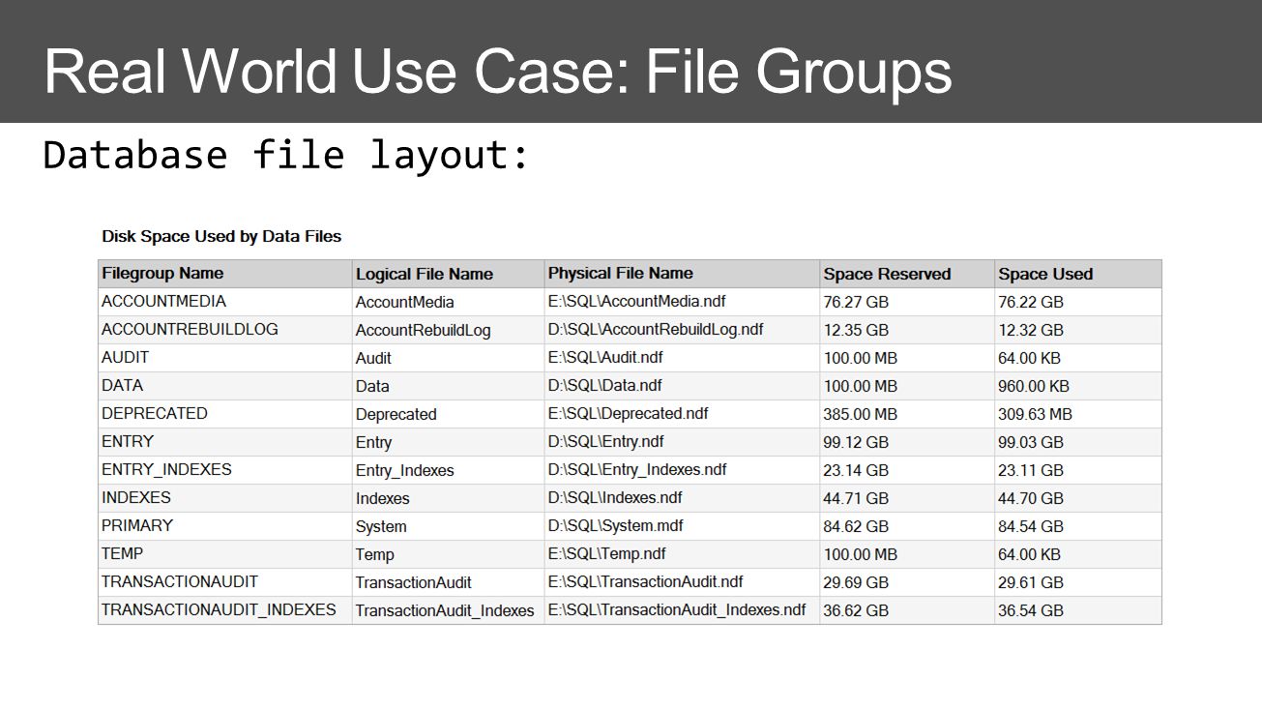
Task: Click the 'TransactionAudit_Indexes' logical file name
Action: (x=445, y=611)
